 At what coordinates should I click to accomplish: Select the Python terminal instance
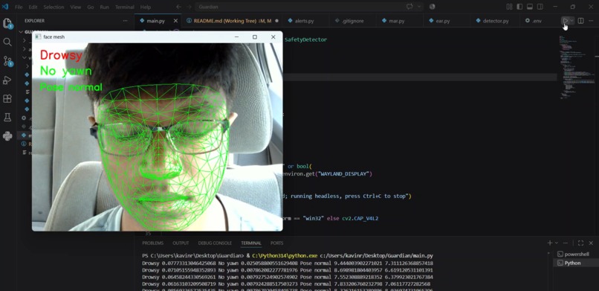coord(575,263)
